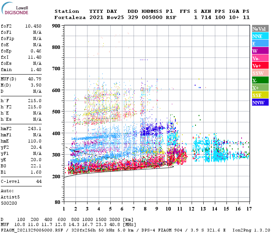
Task: Click the IGA value 10+
Action: [234, 17]
